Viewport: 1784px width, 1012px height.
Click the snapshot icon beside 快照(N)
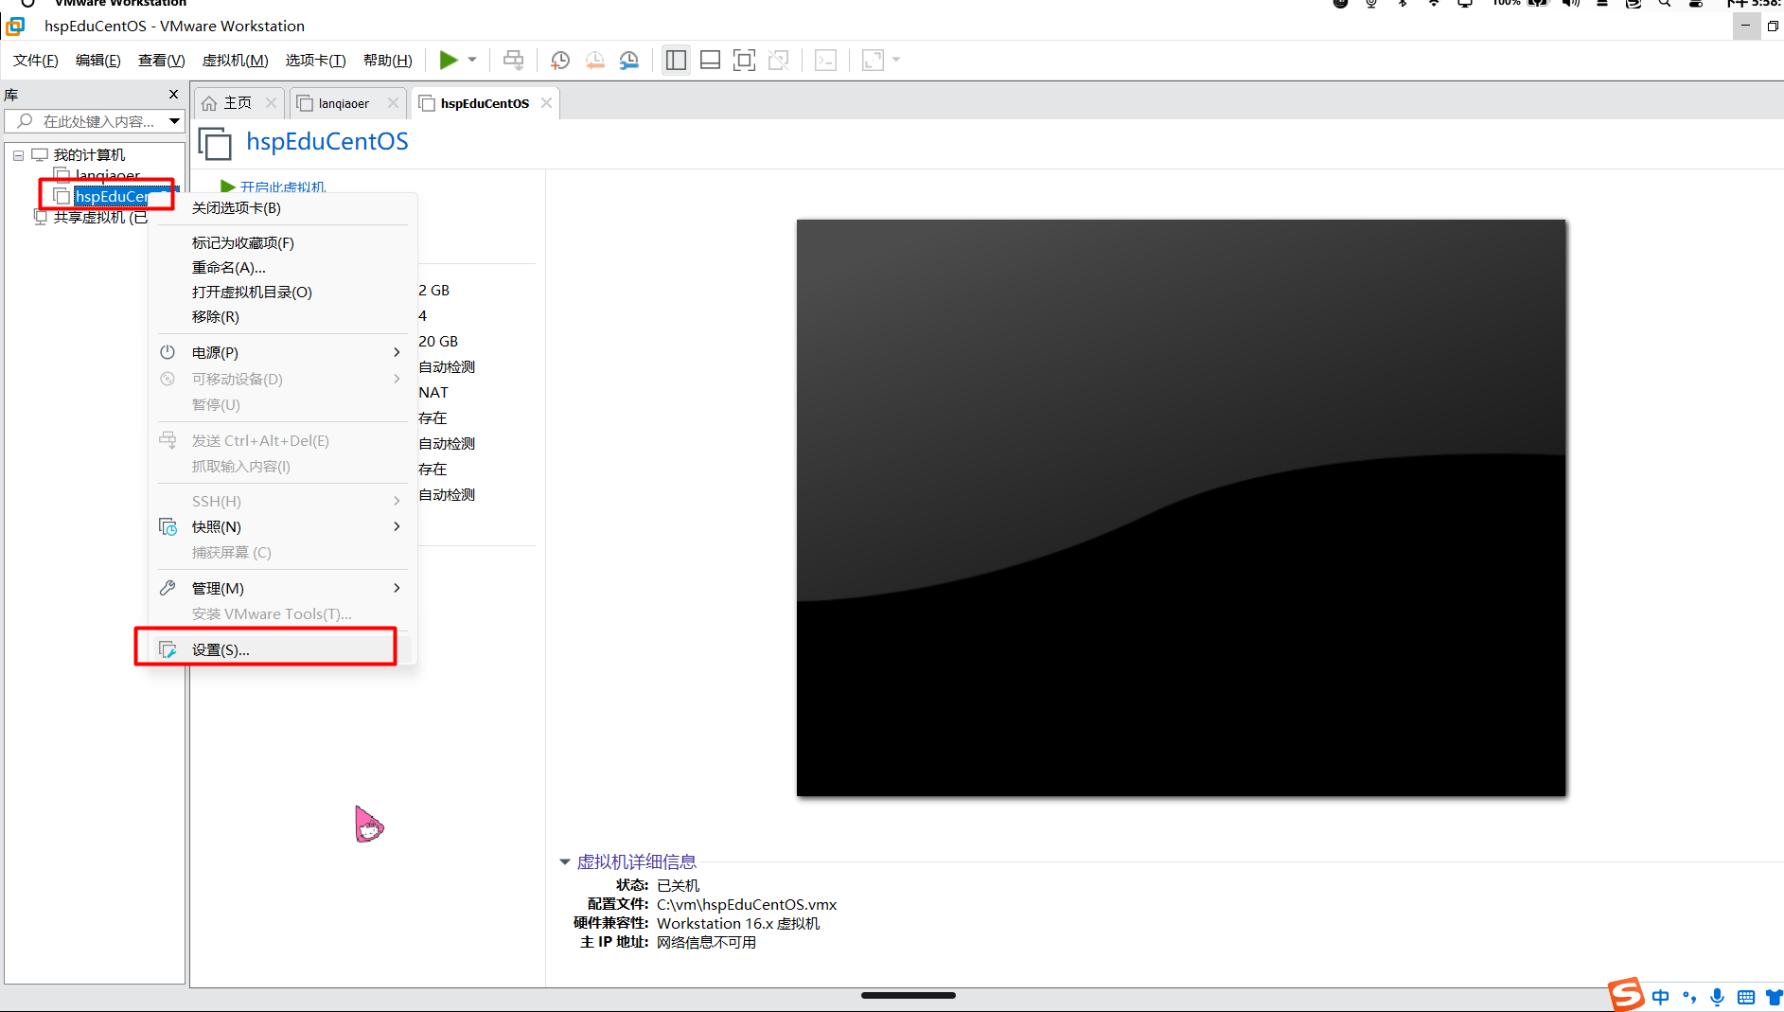168,526
